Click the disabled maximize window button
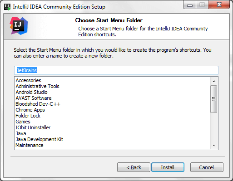 202,5
